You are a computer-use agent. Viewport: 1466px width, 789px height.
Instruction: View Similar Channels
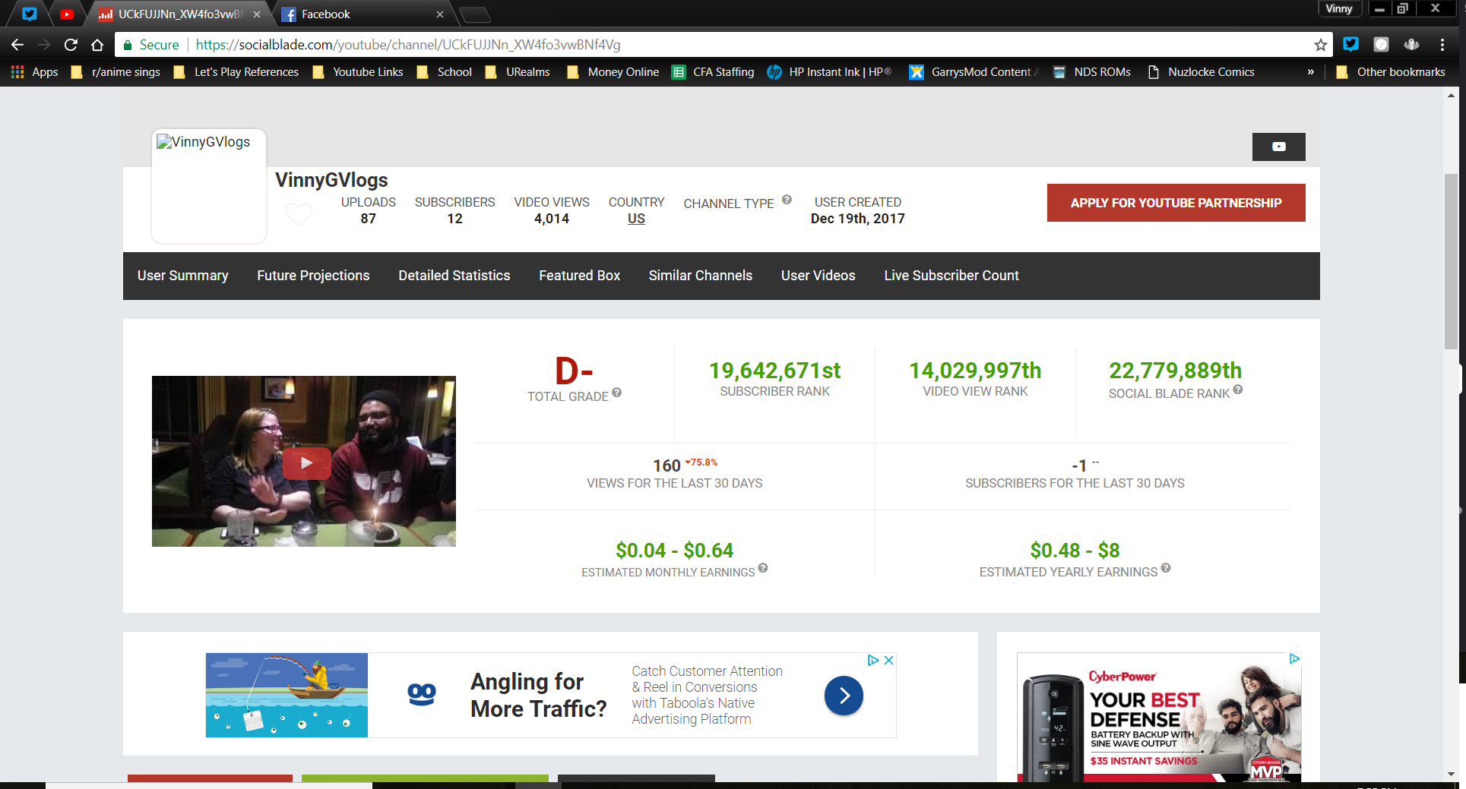pos(701,276)
